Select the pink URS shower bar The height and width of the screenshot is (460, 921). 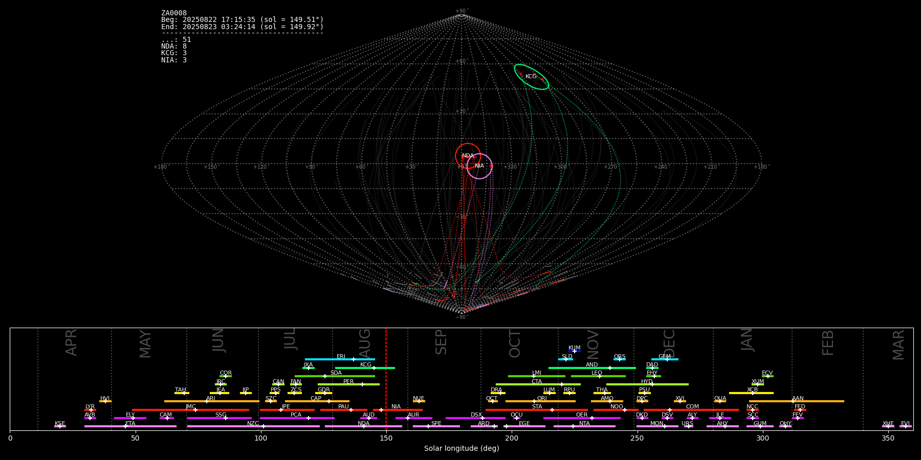[688, 426]
